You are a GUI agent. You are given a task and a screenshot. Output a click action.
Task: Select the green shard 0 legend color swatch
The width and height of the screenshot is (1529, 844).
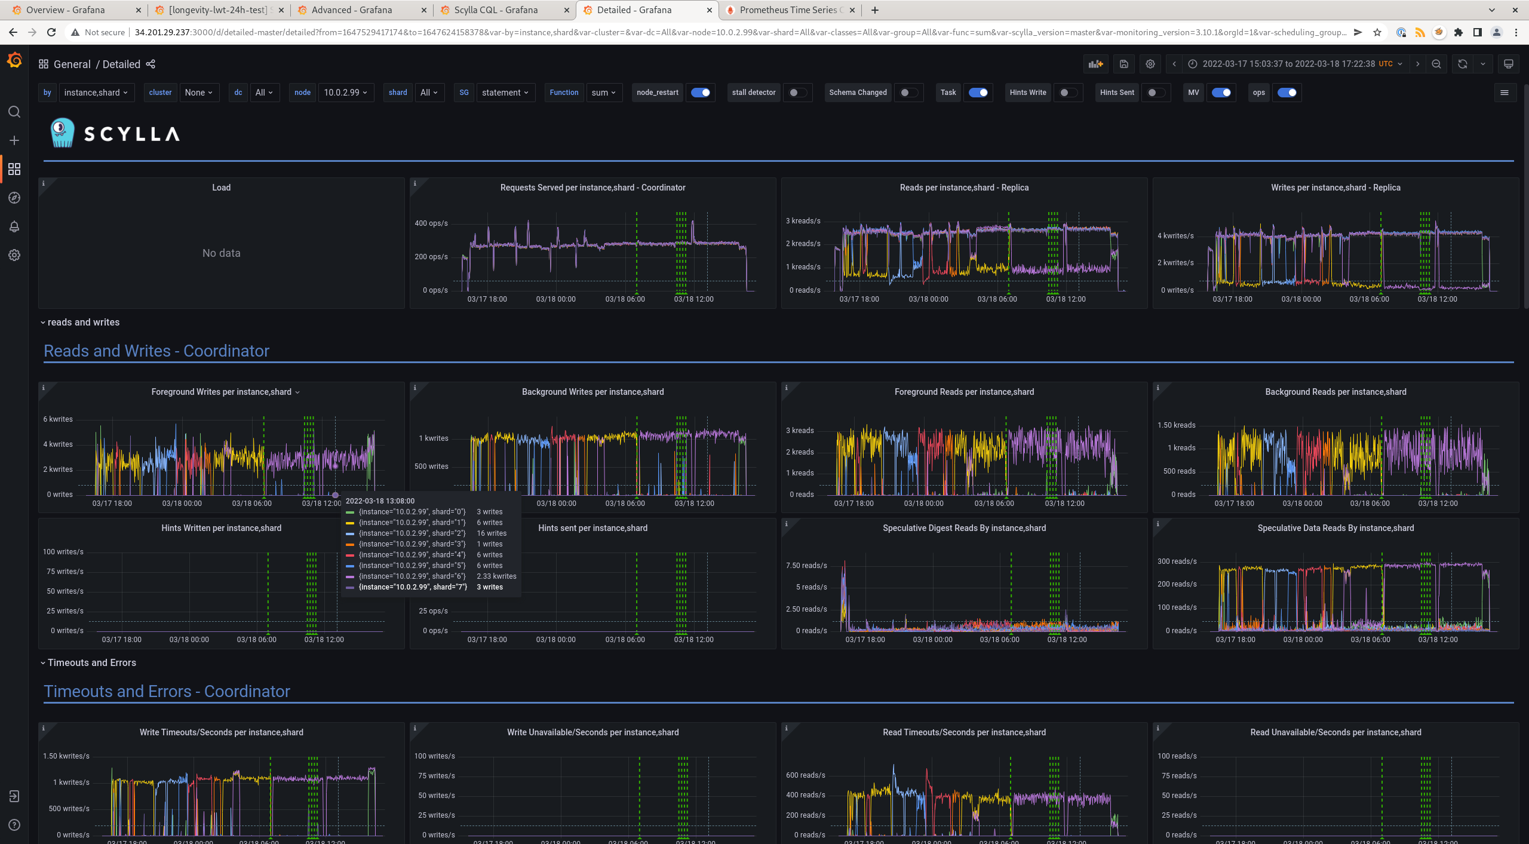point(351,512)
